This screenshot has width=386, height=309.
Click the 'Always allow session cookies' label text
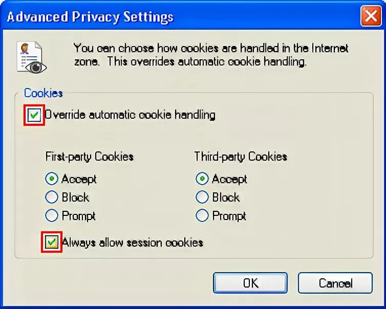[133, 242]
